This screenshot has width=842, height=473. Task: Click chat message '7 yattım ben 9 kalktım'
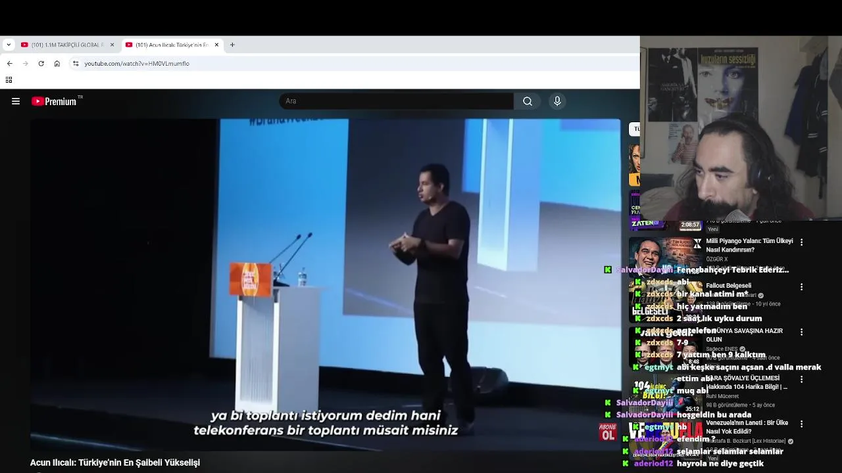pyautogui.click(x=721, y=355)
